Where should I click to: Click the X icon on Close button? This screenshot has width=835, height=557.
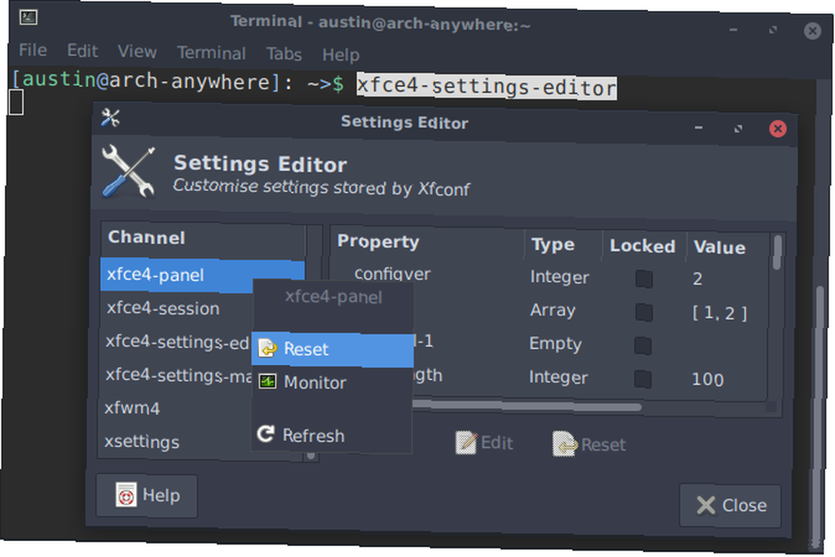tap(706, 505)
